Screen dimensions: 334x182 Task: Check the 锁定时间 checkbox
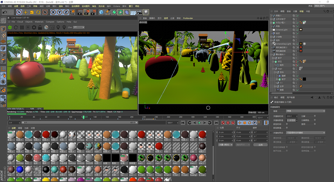click(x=287, y=124)
